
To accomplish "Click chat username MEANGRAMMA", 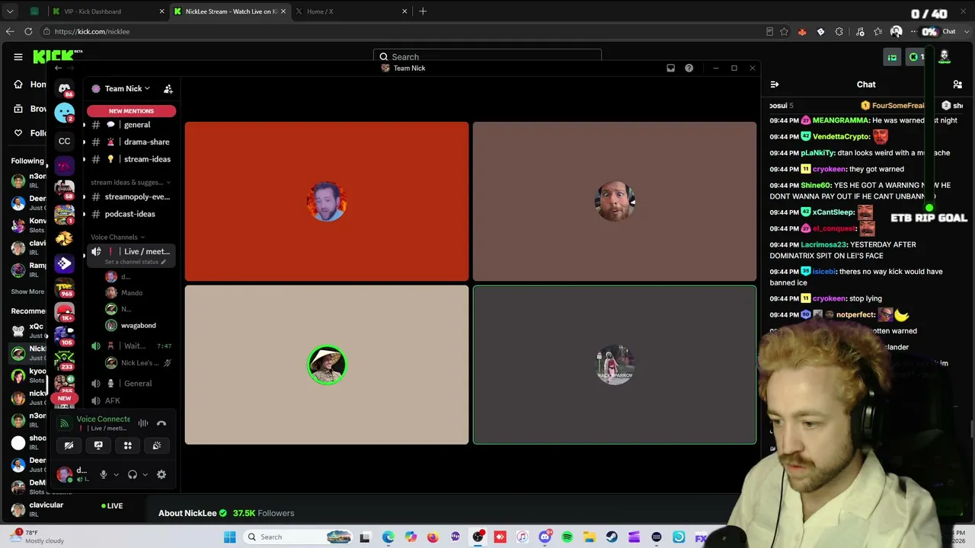I will click(x=840, y=120).
